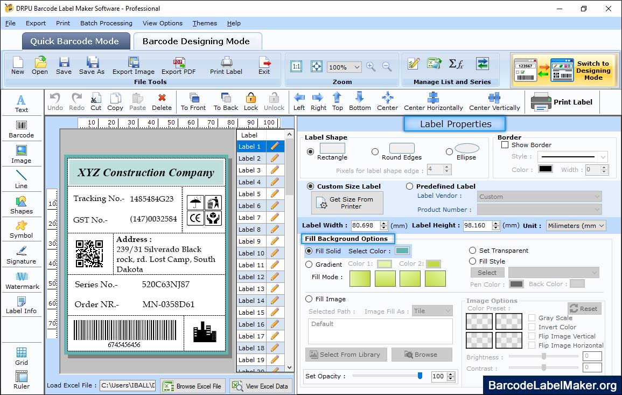The image size is (622, 395).
Task: Select Set Transparent option
Action: 472,251
